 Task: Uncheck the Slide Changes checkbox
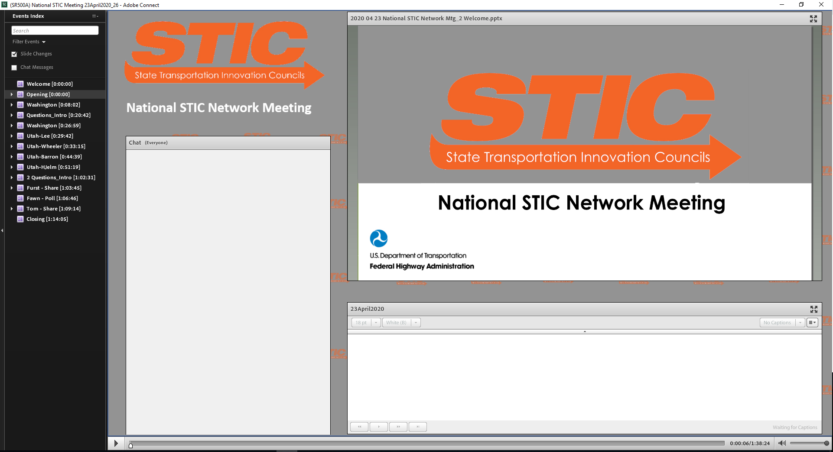14,54
